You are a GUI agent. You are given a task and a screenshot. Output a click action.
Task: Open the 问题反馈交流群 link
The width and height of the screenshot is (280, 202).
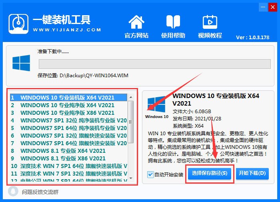(x=40, y=192)
